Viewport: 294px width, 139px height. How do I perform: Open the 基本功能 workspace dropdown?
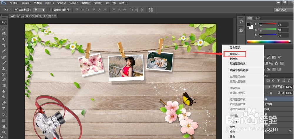point(283,10)
